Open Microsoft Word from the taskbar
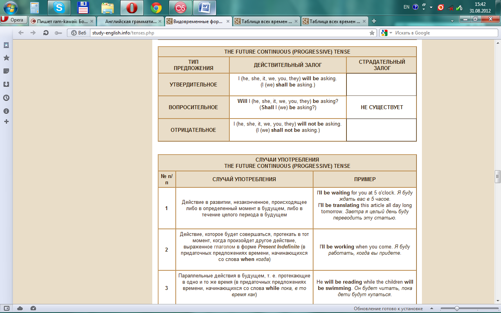The width and height of the screenshot is (501, 313). click(x=205, y=7)
